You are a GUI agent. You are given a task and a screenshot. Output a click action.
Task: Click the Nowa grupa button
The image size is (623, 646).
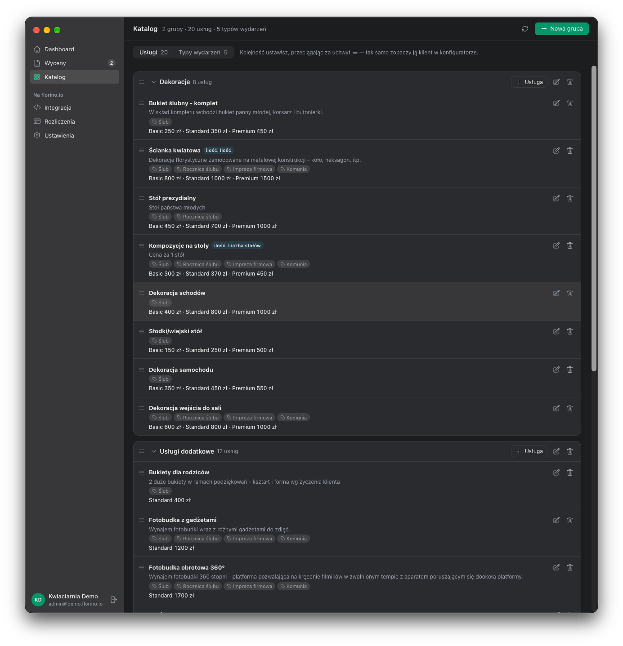[562, 29]
